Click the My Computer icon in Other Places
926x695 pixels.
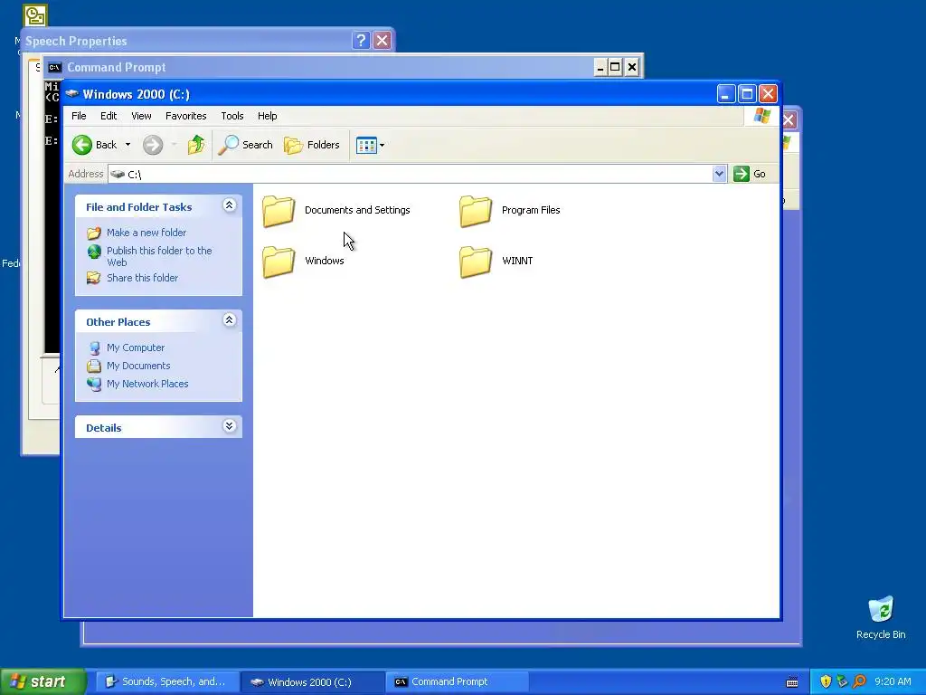(x=94, y=348)
